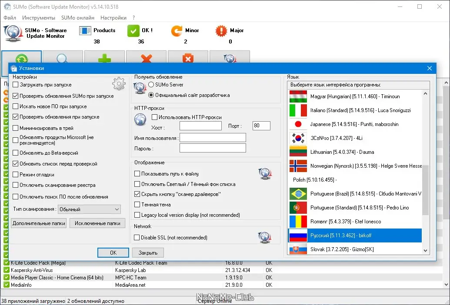Open the Файл menu
This screenshot has width=450, height=305.
(x=10, y=18)
